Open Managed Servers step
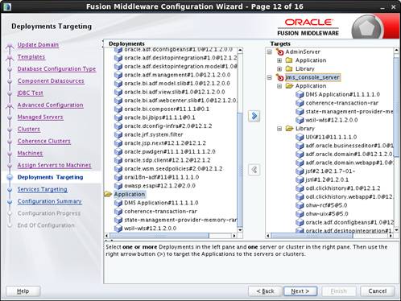The image size is (401, 301). (40, 118)
